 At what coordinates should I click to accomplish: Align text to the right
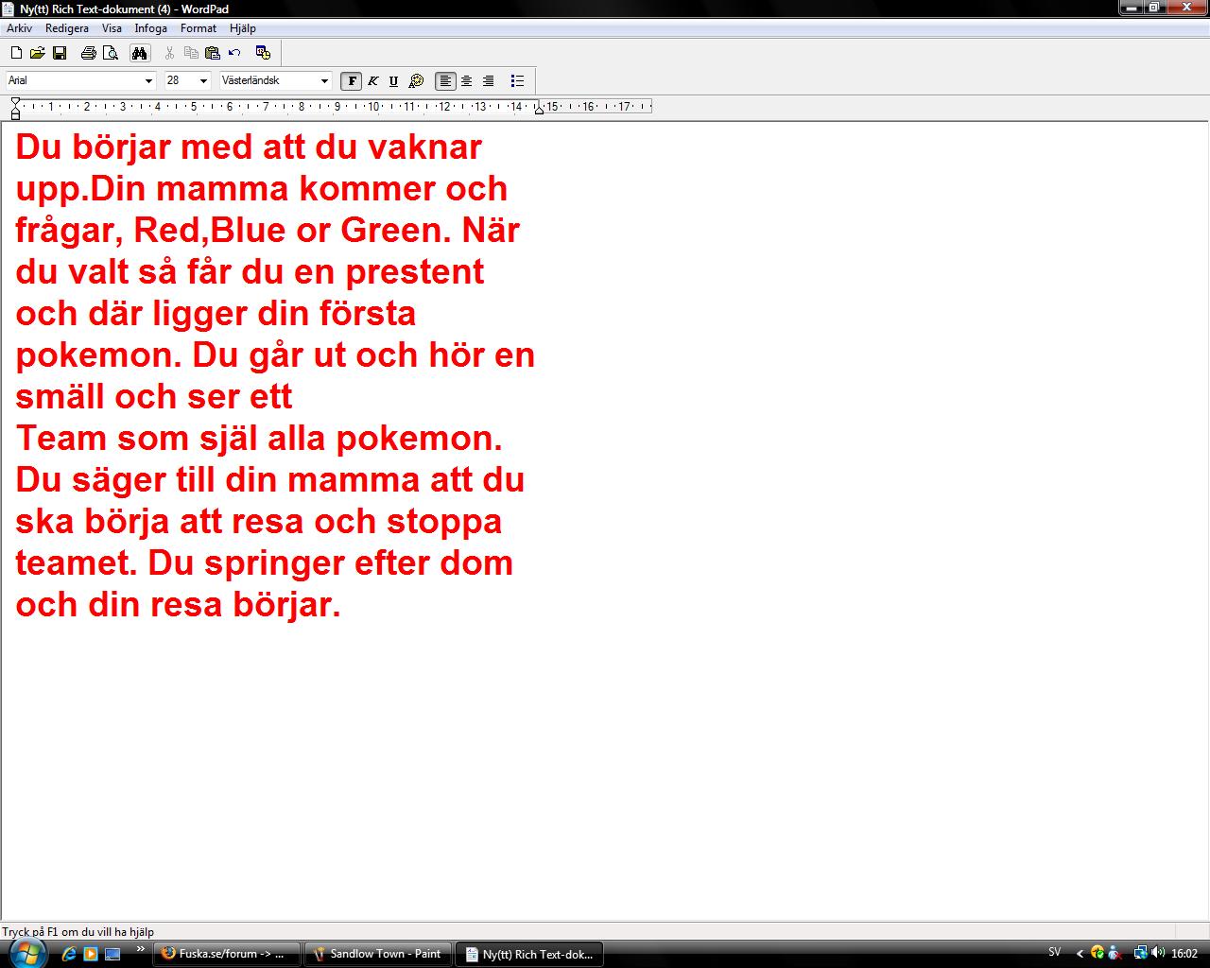pos(489,81)
